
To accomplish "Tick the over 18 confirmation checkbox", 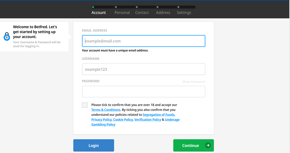I will (85, 105).
